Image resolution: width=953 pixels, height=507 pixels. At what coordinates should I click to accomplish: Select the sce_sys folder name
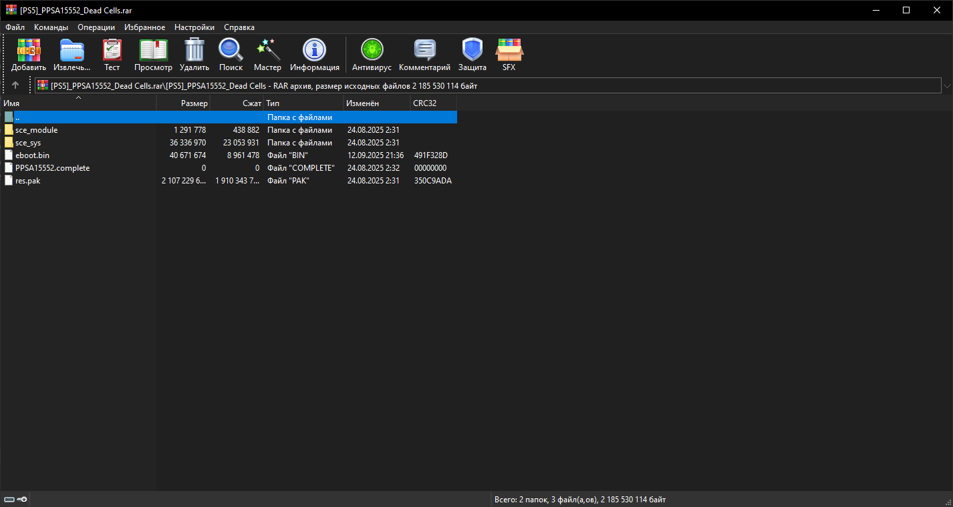(28, 143)
